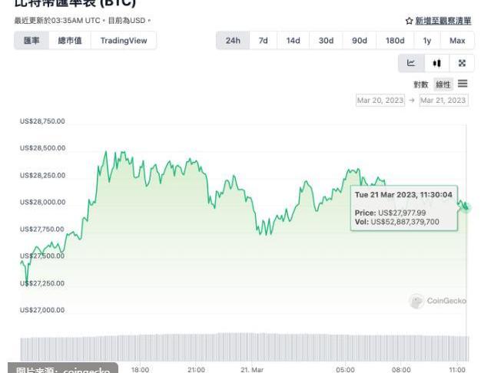Choose the 30d time range

[326, 41]
